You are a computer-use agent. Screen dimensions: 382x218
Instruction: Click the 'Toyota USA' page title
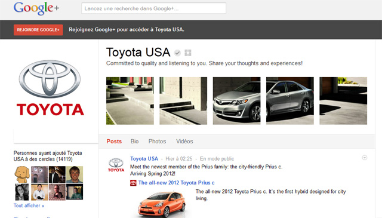pyautogui.click(x=138, y=52)
